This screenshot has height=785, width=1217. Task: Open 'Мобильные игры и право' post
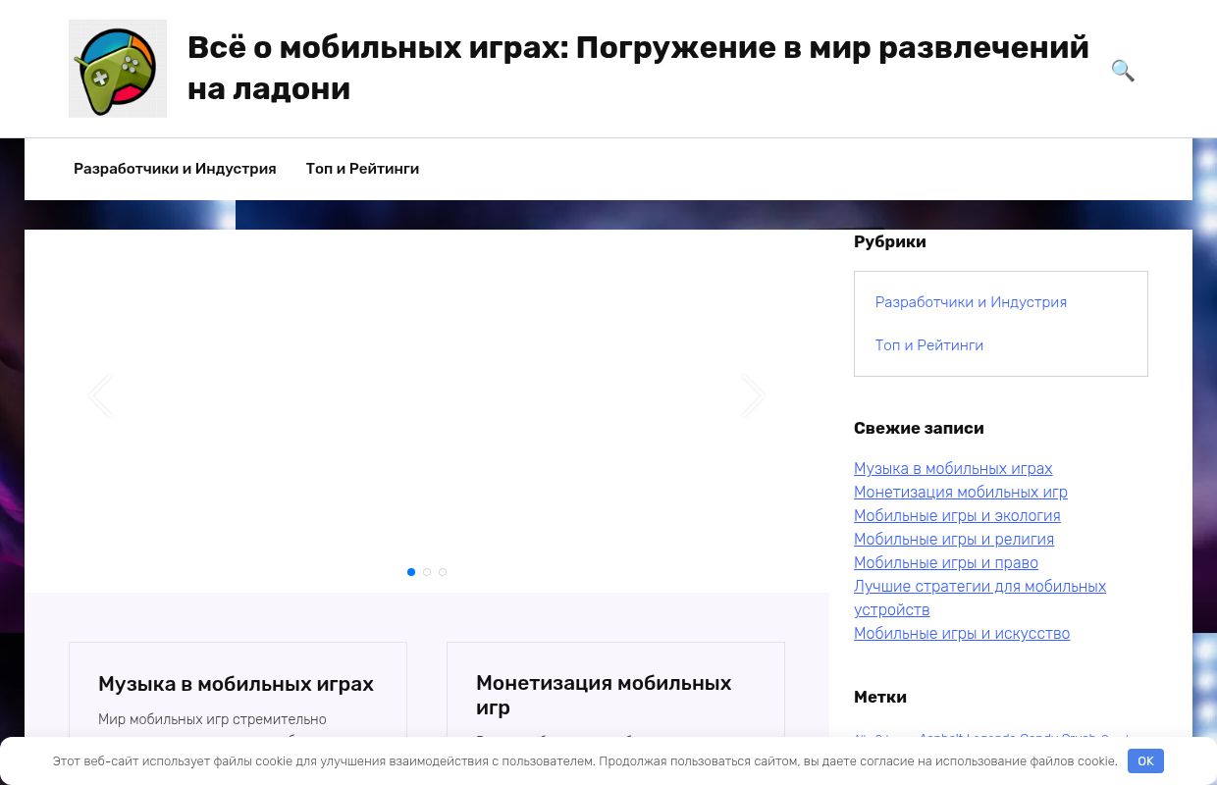945,562
